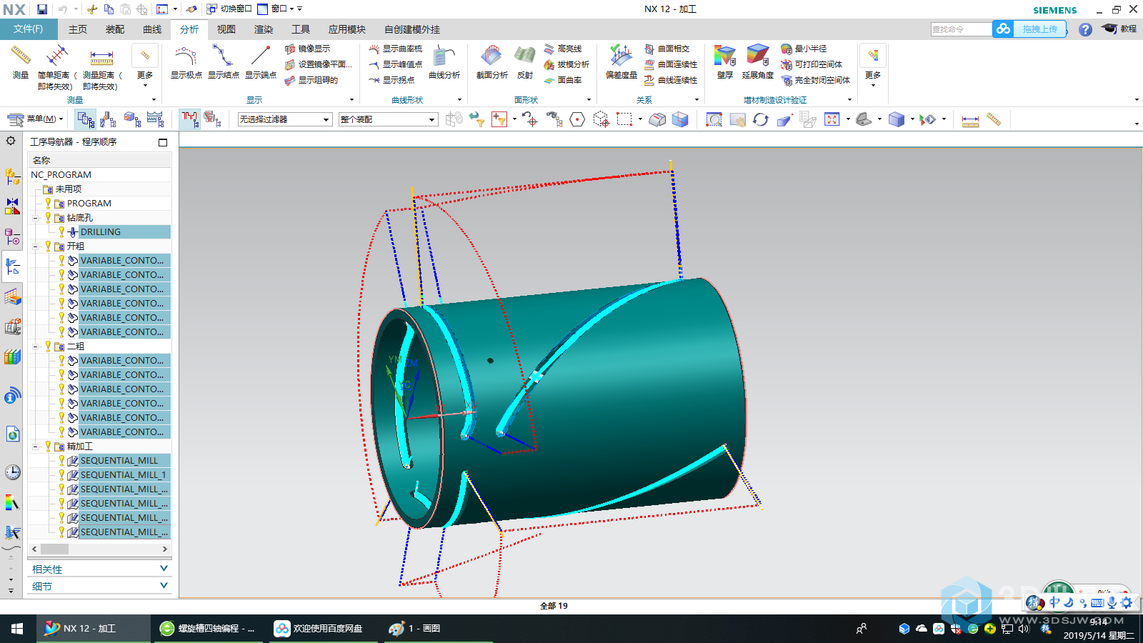Open 截面分析 section analysis tool
This screenshot has width=1143, height=643.
[491, 61]
